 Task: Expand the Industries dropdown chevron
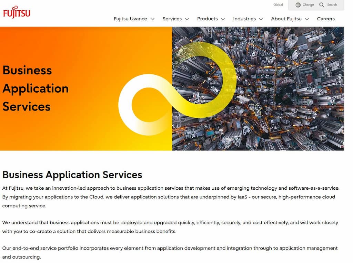261,19
